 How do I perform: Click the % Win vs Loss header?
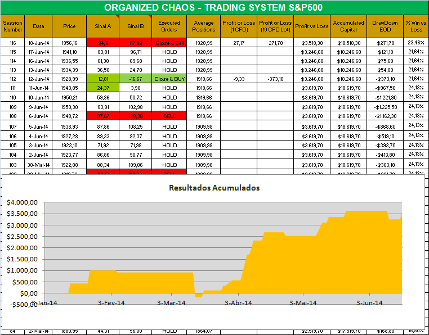[416, 26]
